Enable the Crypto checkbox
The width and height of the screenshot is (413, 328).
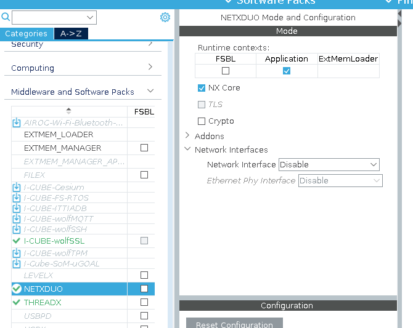pos(202,121)
